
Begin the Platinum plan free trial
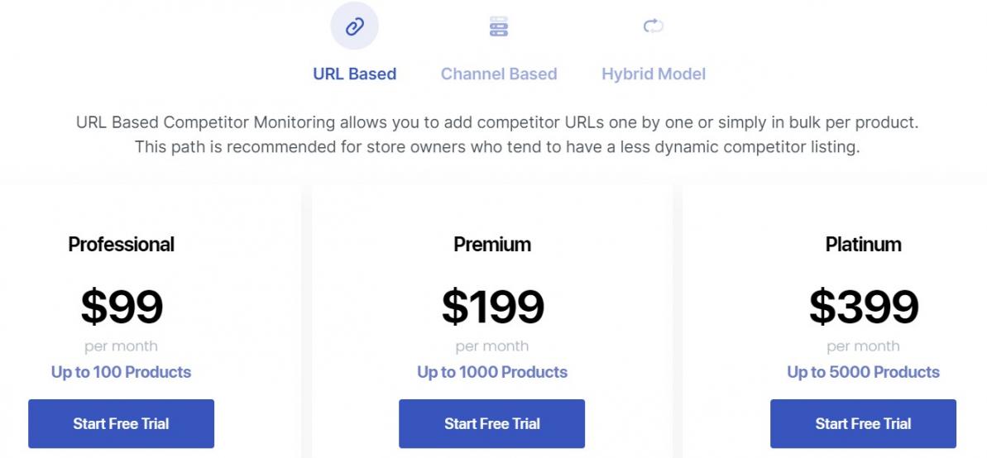point(863,423)
